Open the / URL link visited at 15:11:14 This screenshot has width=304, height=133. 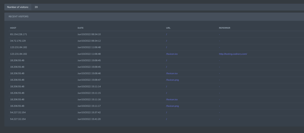point(167,86)
